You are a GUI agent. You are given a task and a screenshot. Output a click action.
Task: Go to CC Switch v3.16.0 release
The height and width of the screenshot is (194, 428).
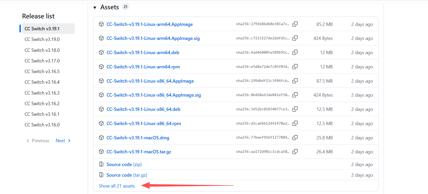[42, 125]
